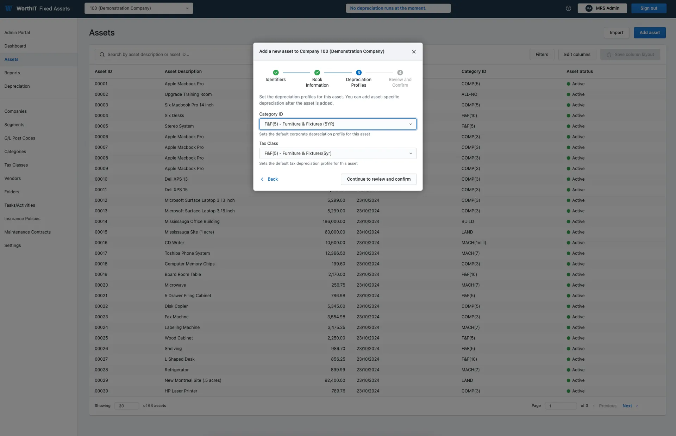Go to Book Information step checkmark
The width and height of the screenshot is (676, 436).
point(317,72)
